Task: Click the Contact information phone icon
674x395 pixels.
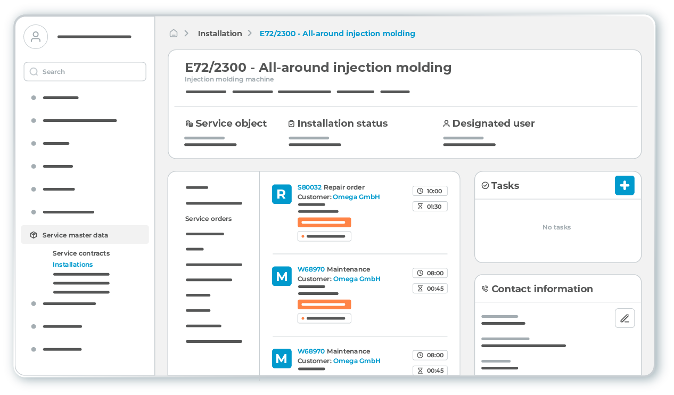Action: [x=485, y=289]
